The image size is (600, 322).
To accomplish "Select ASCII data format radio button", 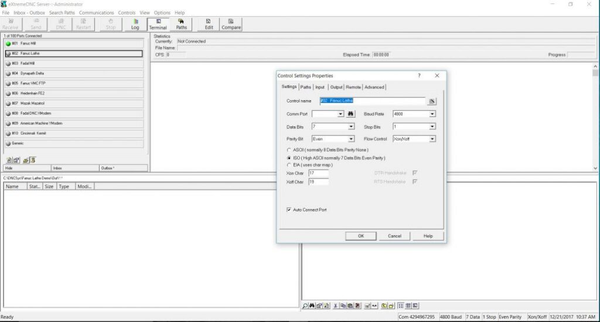I will click(x=289, y=150).
